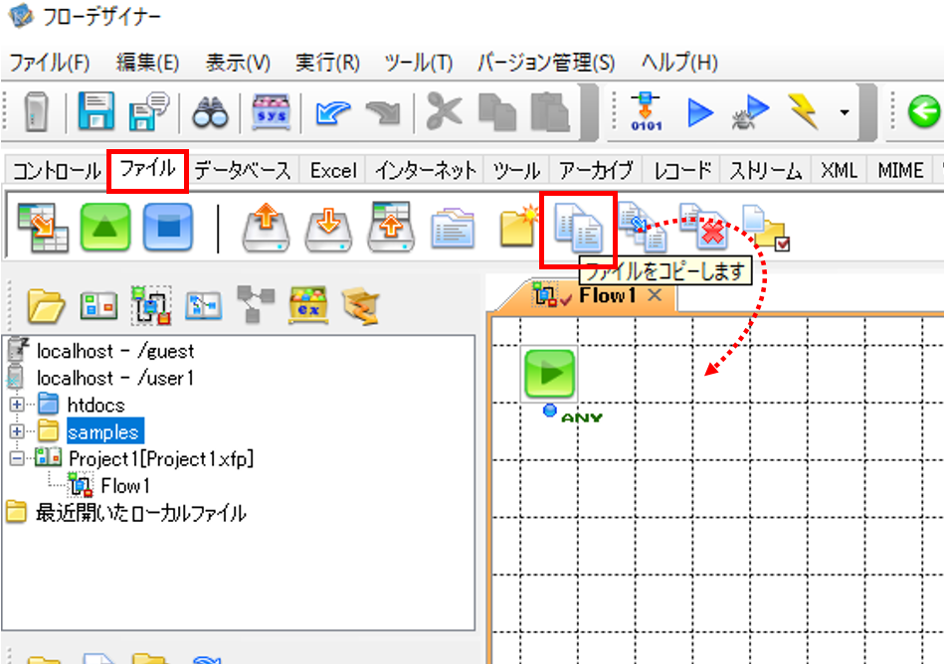Click the Save floppy disk icon
Image resolution: width=944 pixels, height=664 pixels.
(96, 112)
